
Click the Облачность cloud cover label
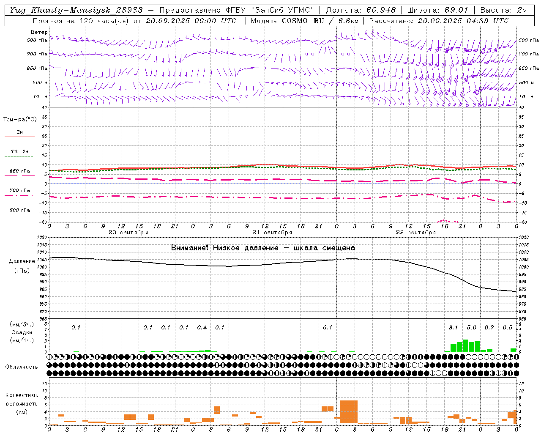tap(22, 367)
